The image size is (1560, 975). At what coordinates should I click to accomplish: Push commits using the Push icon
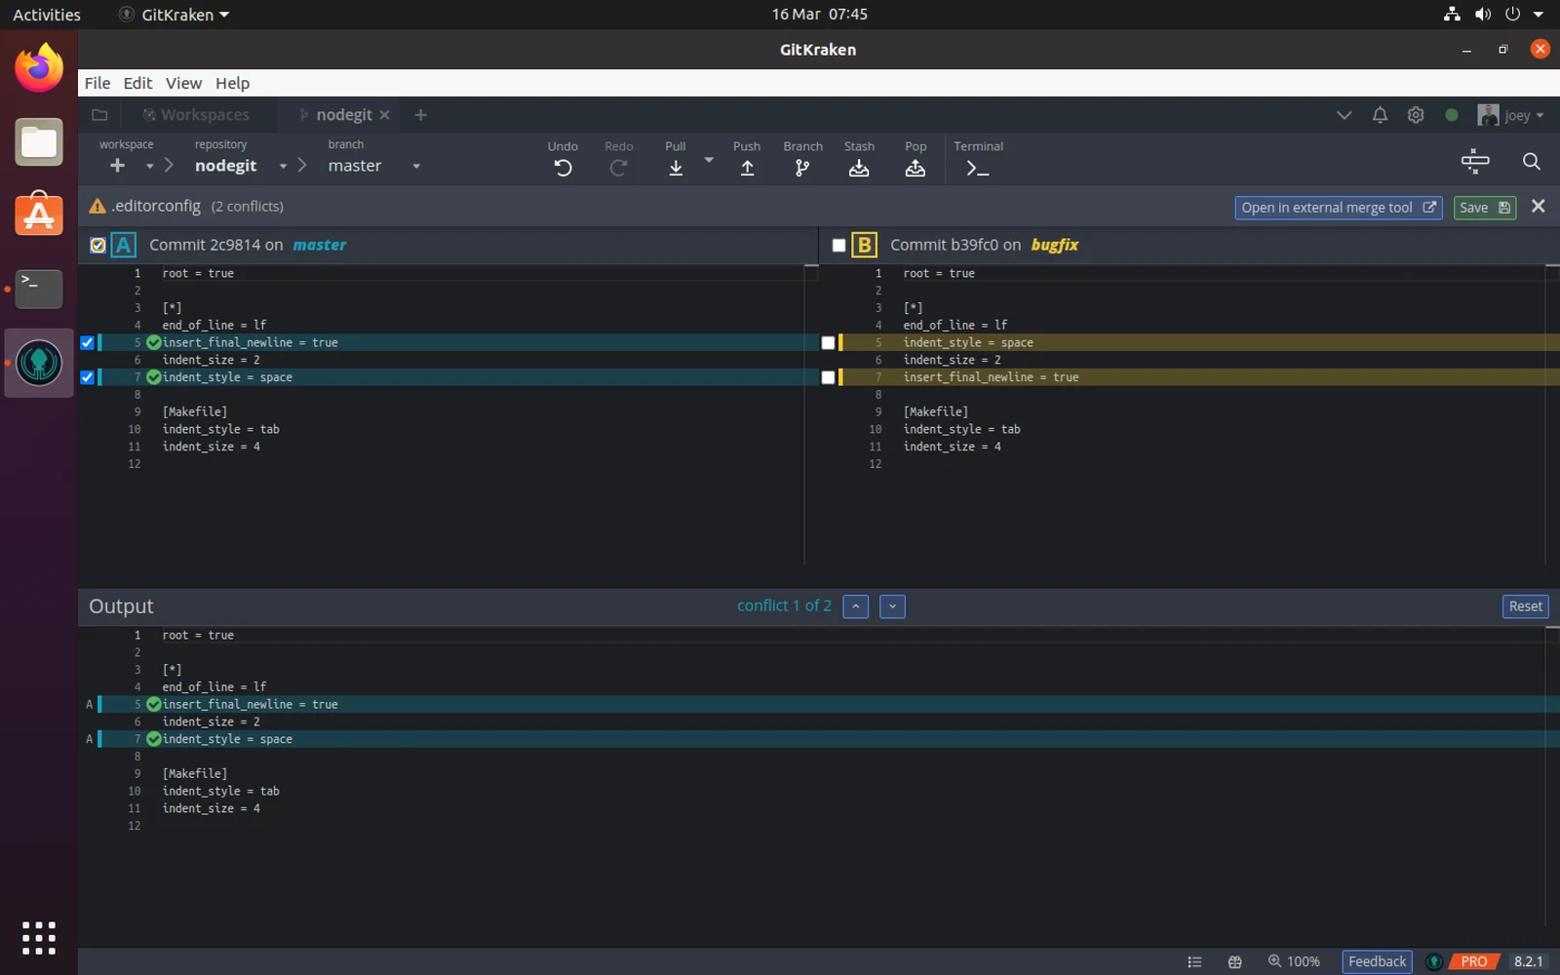(747, 168)
